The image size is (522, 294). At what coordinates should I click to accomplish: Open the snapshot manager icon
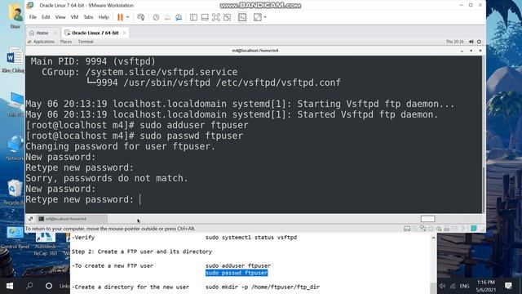tap(179, 17)
